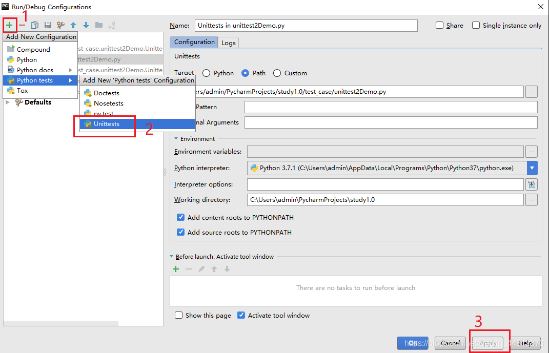Enable the Share checkbox
The width and height of the screenshot is (549, 353).
pyautogui.click(x=439, y=25)
